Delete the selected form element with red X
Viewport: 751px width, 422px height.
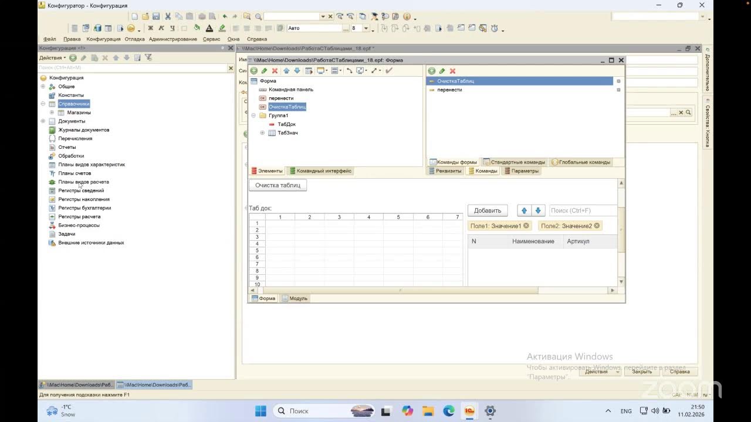pos(275,71)
